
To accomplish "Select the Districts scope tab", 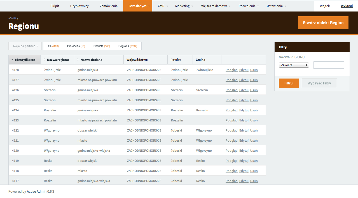I will pyautogui.click(x=102, y=46).
